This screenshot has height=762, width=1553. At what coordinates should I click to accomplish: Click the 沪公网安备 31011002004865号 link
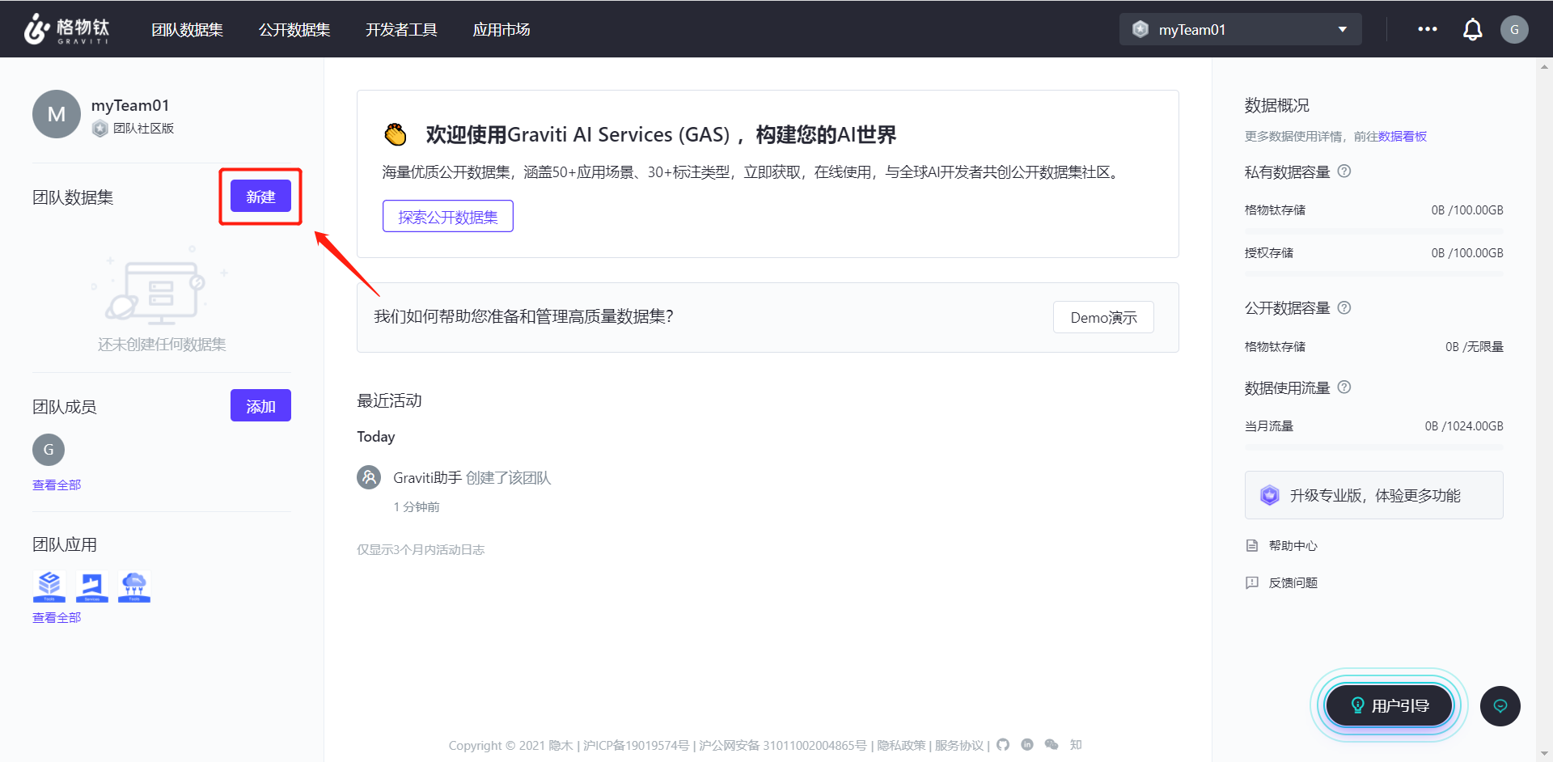(x=782, y=745)
